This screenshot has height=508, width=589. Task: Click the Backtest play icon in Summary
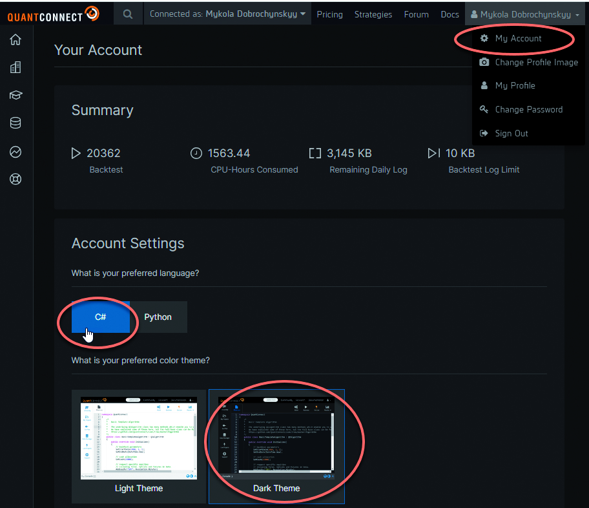(76, 153)
